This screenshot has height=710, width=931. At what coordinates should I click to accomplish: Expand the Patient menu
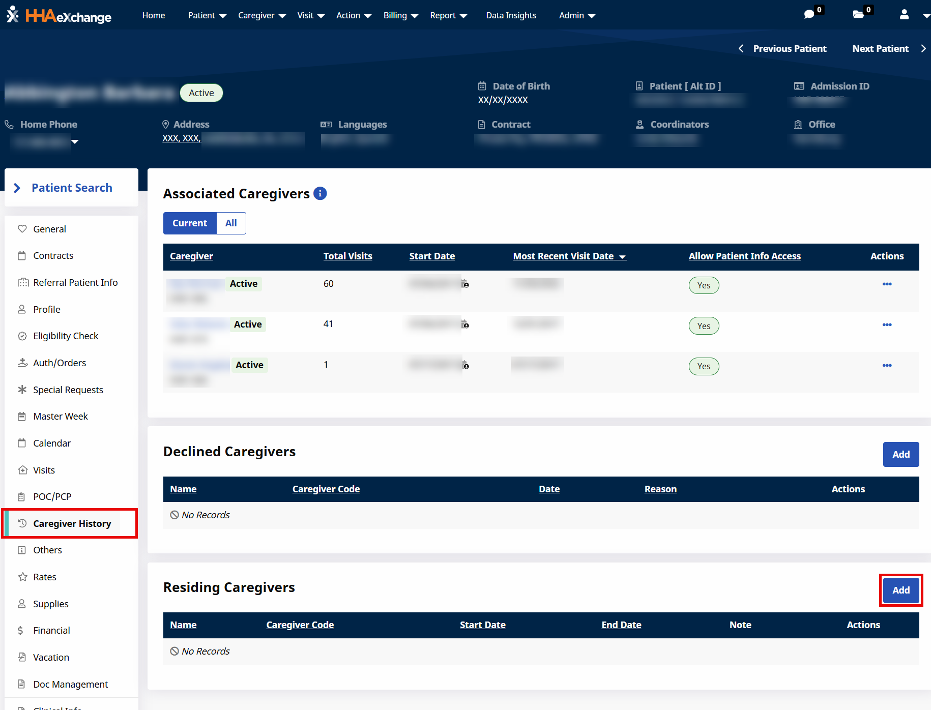click(207, 16)
